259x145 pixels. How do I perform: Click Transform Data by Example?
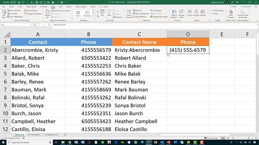[243, 14]
